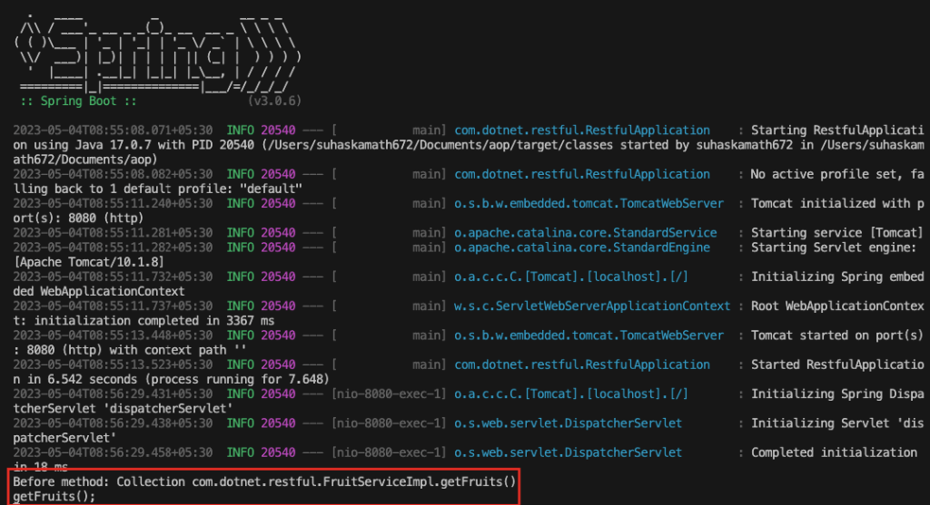The height and width of the screenshot is (505, 930).
Task: Click the 'Before method: Collection' output line
Action: (x=264, y=481)
